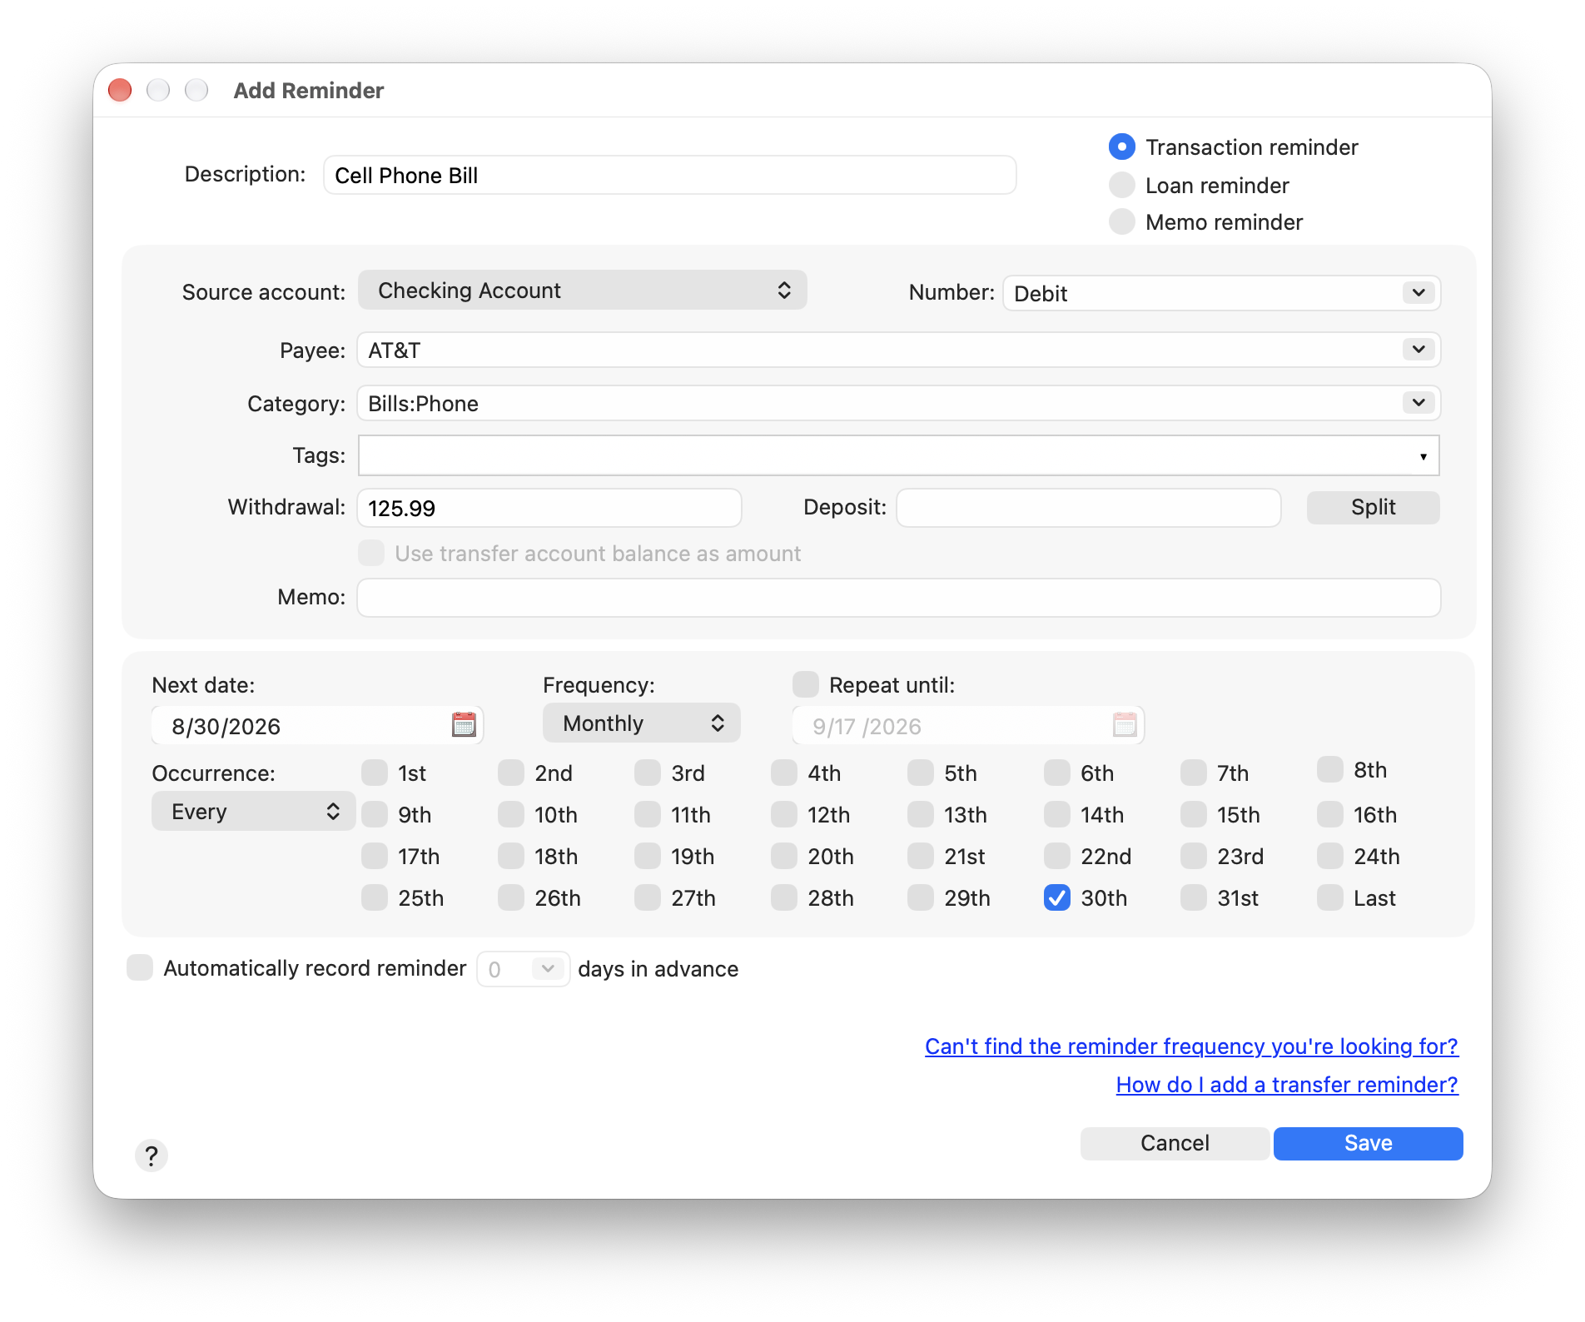Image resolution: width=1585 pixels, height=1322 pixels.
Task: Choose the Memo reminder option
Action: 1121,221
